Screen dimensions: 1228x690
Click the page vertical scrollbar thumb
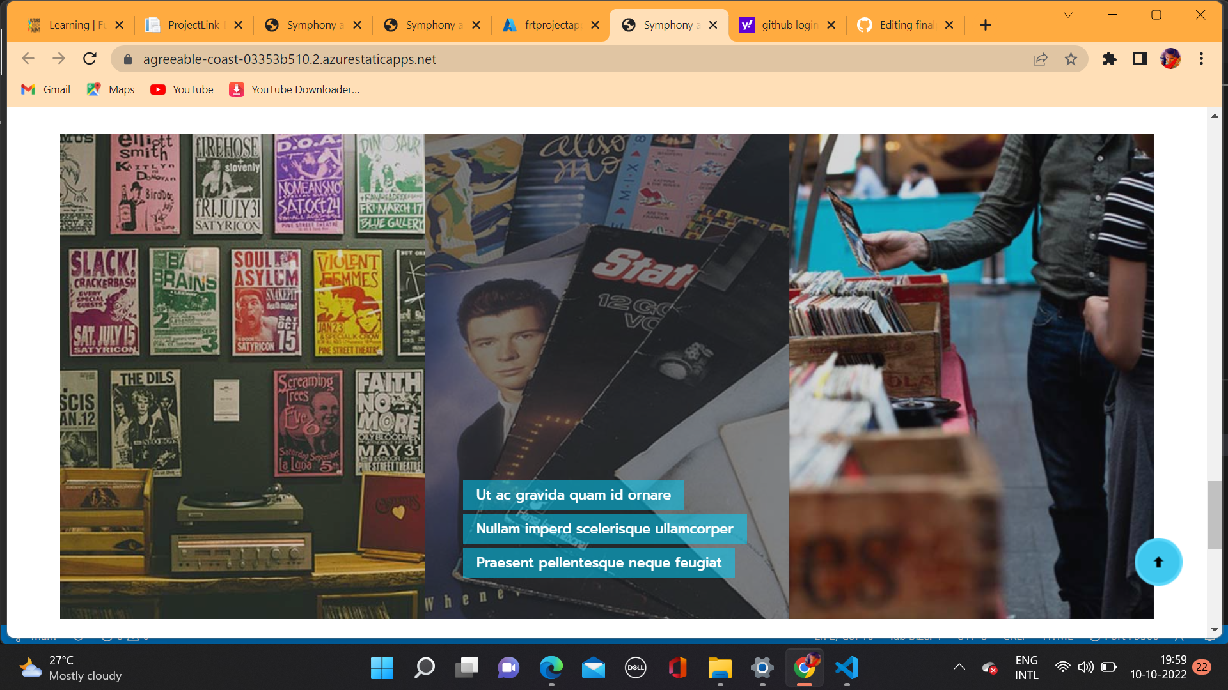[1215, 515]
